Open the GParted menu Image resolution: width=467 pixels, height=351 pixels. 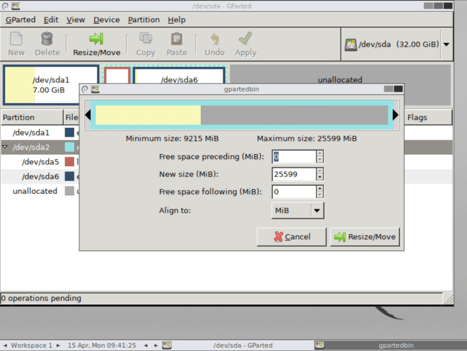pyautogui.click(x=20, y=20)
